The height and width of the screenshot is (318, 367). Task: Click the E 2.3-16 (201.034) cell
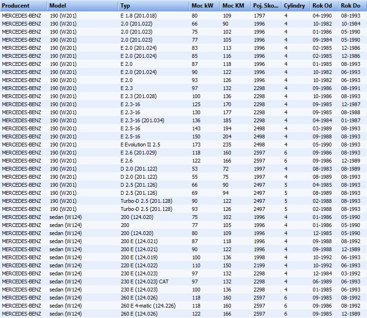tap(142, 120)
